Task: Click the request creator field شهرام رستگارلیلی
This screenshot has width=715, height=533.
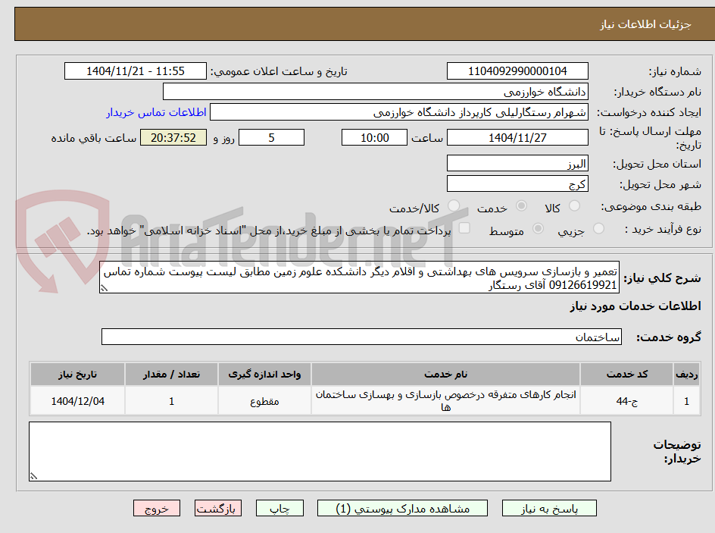Action: point(399,112)
